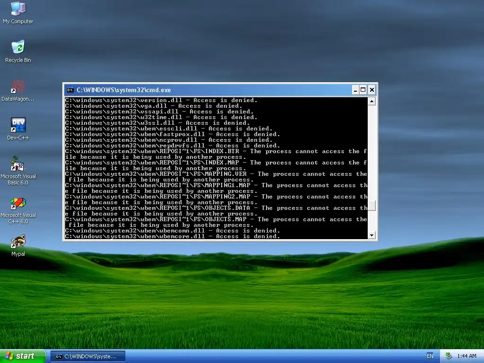Click the w3ssl.dll access denied line

click(157, 123)
